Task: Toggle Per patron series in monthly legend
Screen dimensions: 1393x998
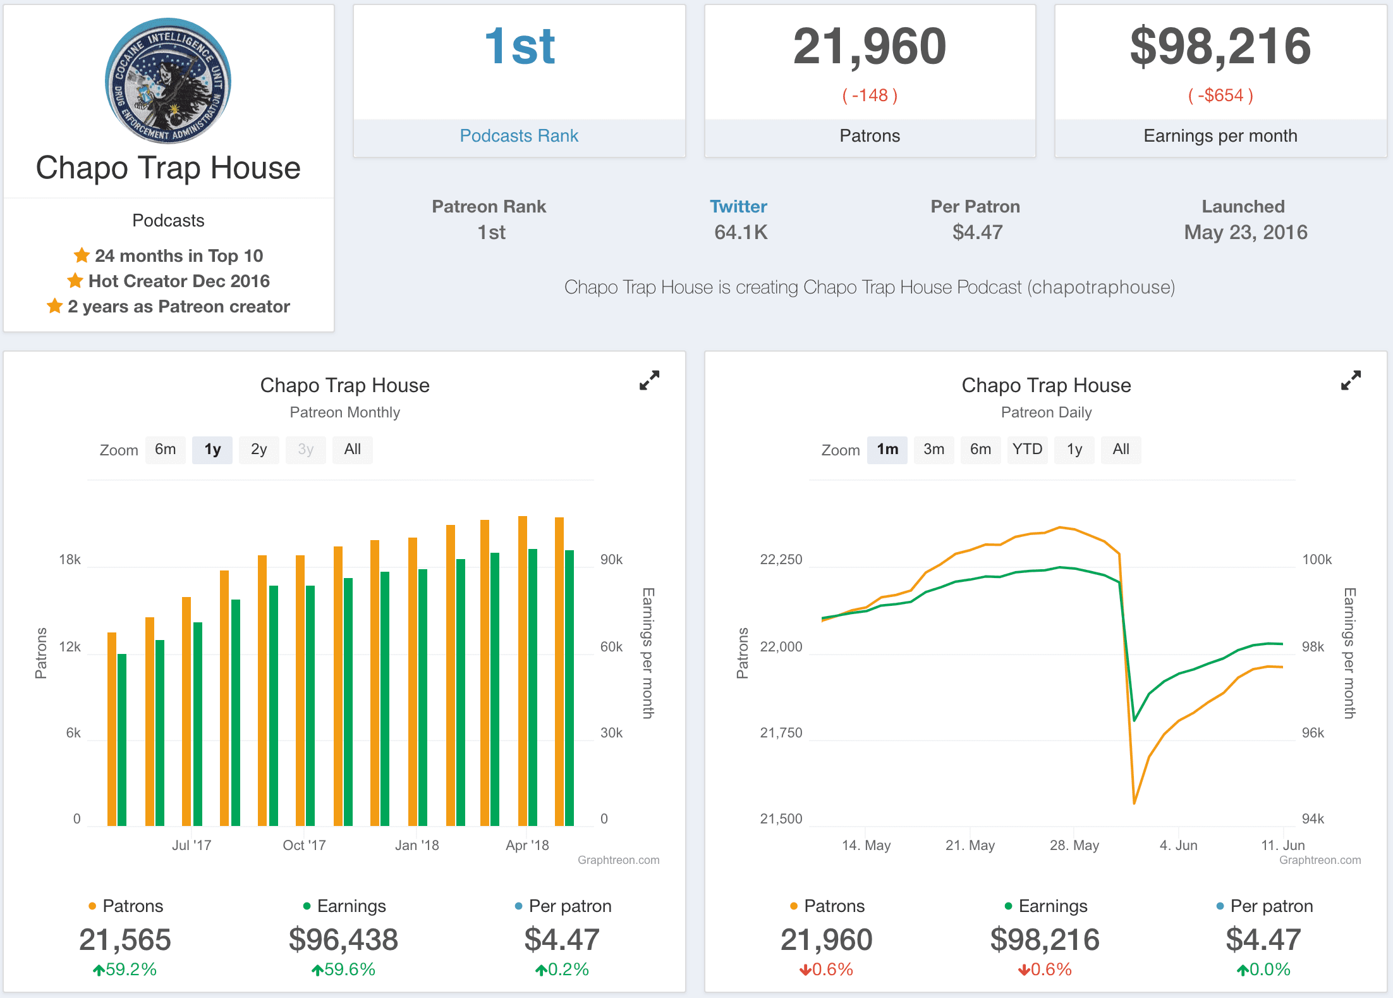Action: tap(569, 906)
